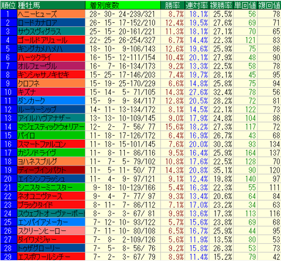Select the stallion ディープインパクト
The height and width of the screenshot is (262, 281).
(51, 170)
